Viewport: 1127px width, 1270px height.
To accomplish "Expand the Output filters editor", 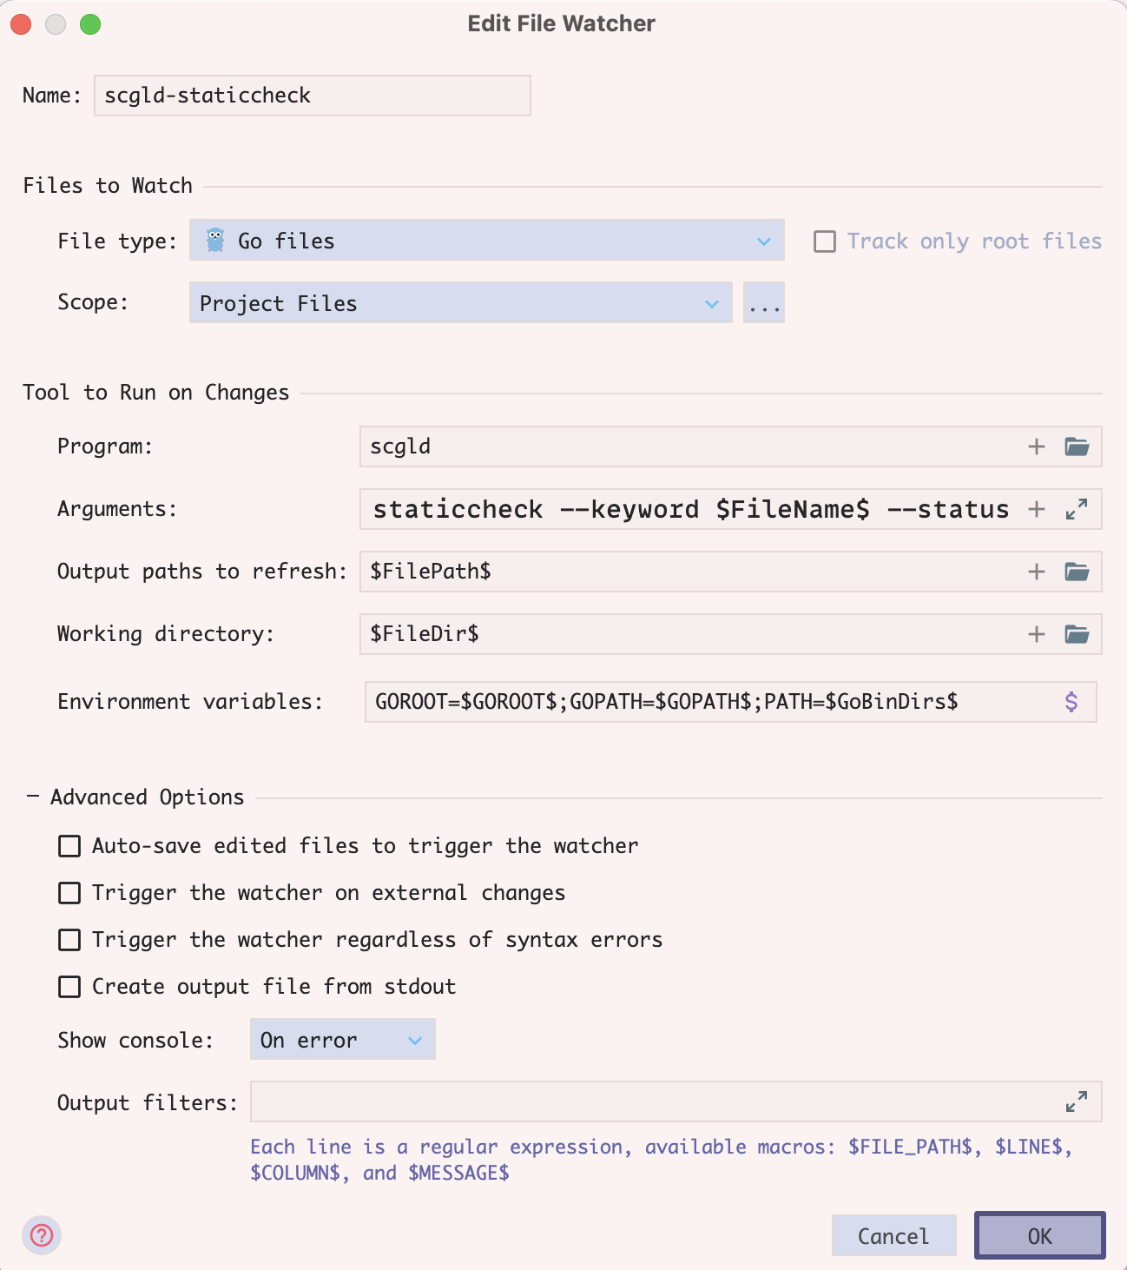I will tap(1077, 1101).
